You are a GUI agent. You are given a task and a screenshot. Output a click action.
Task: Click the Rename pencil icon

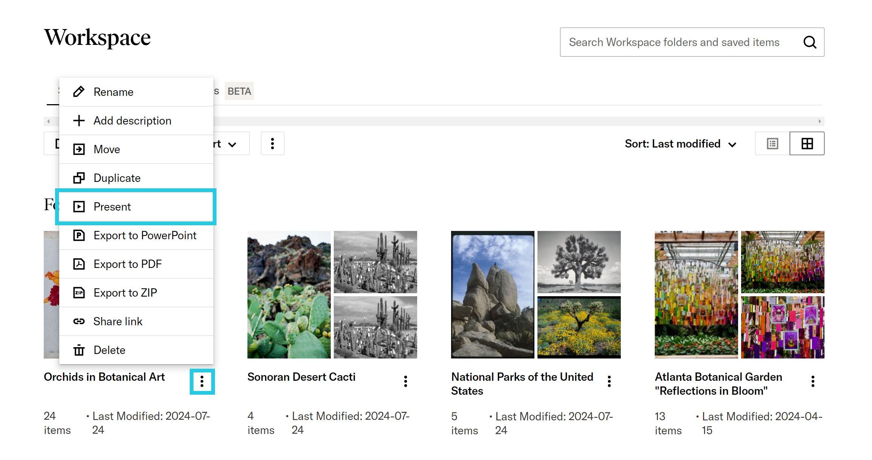point(79,92)
